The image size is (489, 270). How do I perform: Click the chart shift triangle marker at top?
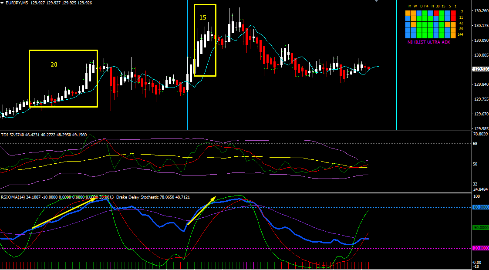[376, 1]
